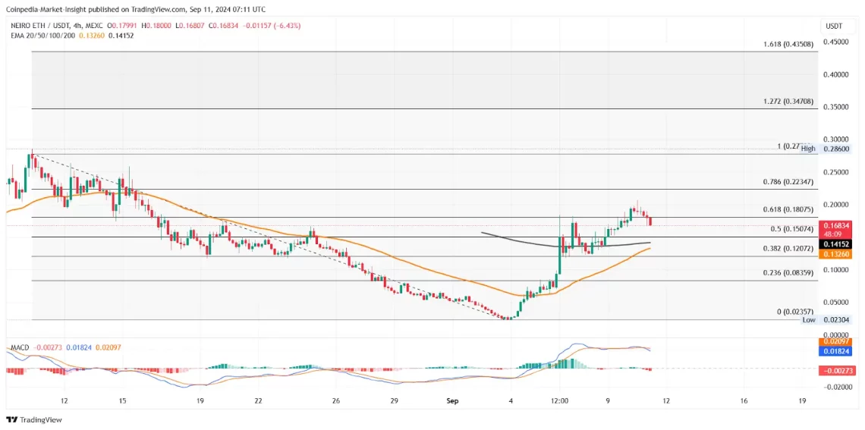Click the 1.618 (0.43508) Fibonacci level label
Screen dimensions: 865x430
(x=789, y=45)
